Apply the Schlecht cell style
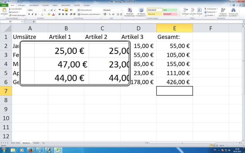The image size is (245, 153). coord(170,14)
